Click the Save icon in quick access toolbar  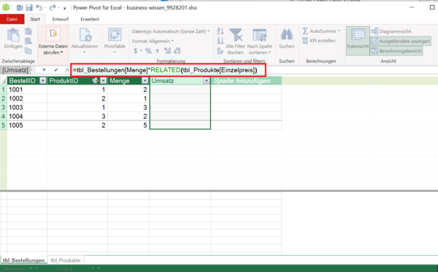point(29,8)
